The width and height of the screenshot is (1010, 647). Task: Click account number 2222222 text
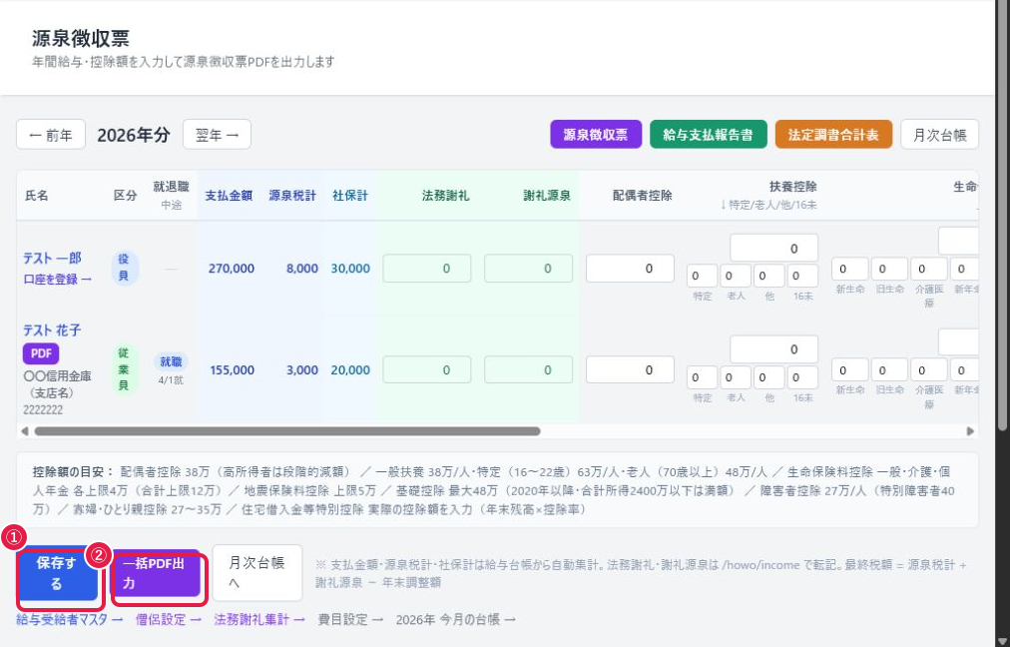pyautogui.click(x=43, y=409)
